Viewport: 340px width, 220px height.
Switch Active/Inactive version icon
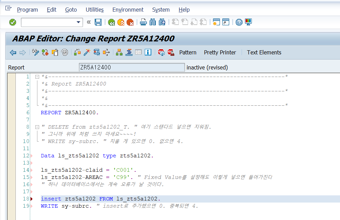tap(45, 52)
